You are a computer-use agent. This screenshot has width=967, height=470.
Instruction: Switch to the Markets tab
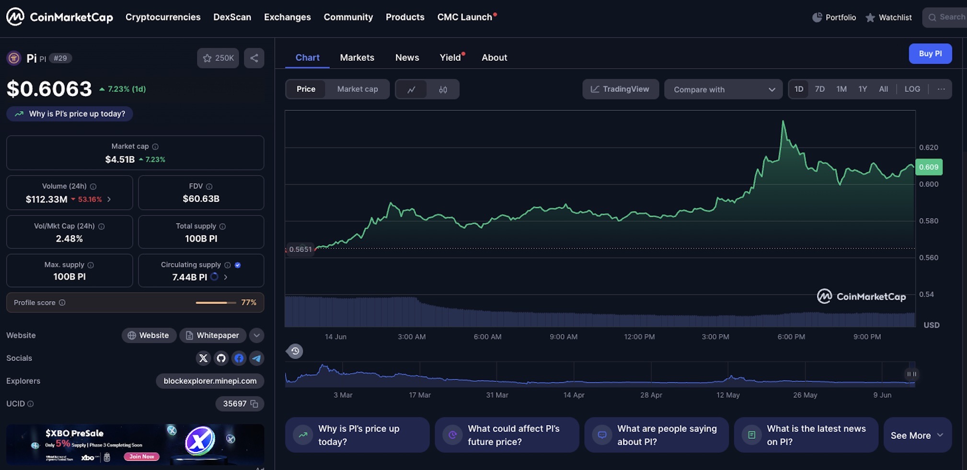pyautogui.click(x=357, y=57)
